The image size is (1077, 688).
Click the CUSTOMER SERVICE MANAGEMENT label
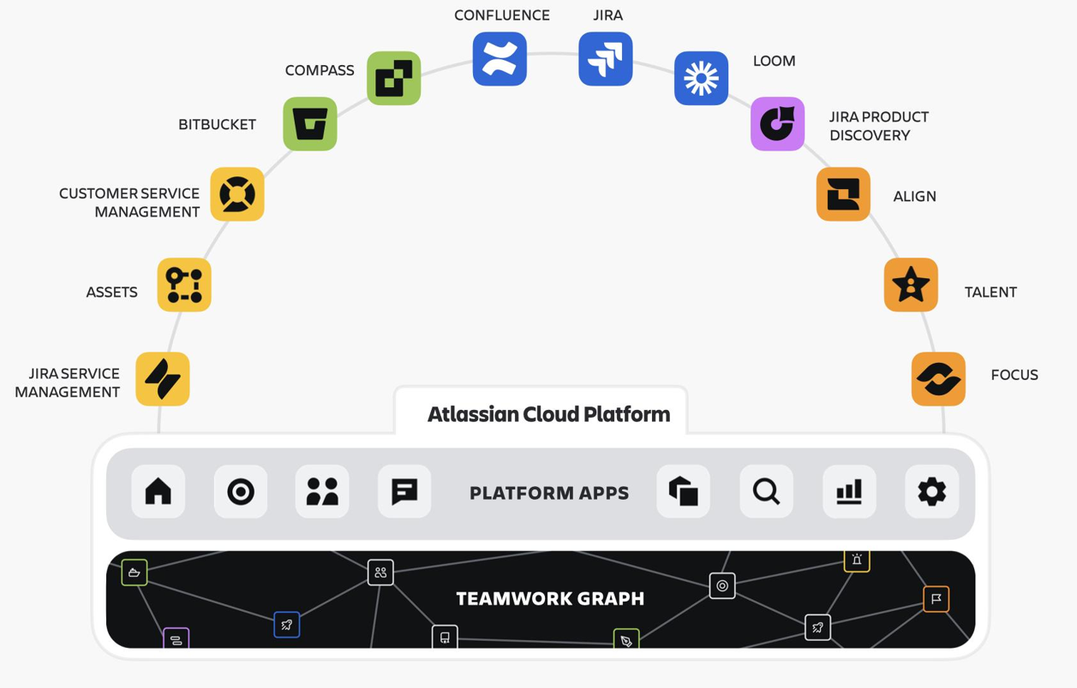click(129, 203)
